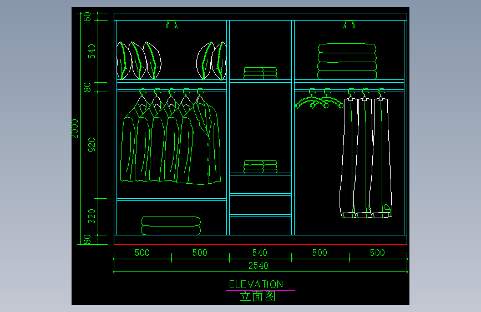
Task: Select the 2000 total height dimension
Action: (75, 129)
